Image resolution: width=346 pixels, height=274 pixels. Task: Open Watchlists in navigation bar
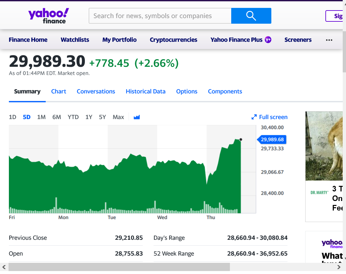pos(75,40)
